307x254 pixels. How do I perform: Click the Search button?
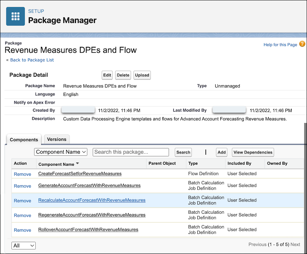point(183,152)
